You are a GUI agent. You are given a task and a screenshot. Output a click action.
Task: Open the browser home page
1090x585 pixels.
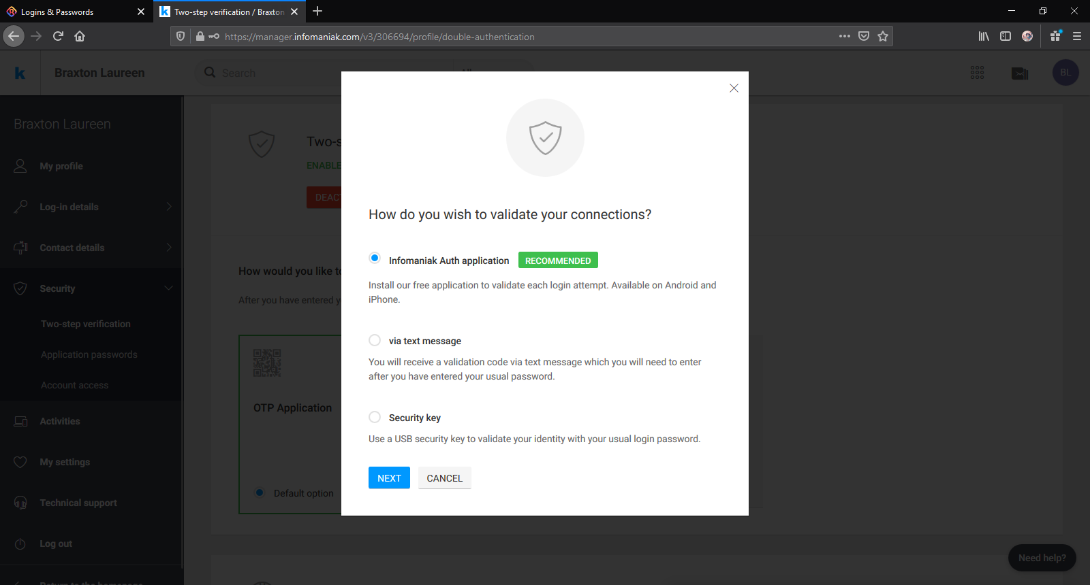tap(80, 36)
